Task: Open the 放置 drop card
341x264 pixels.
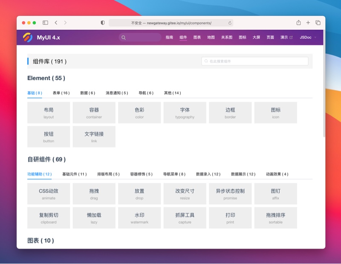Action: coord(139,194)
